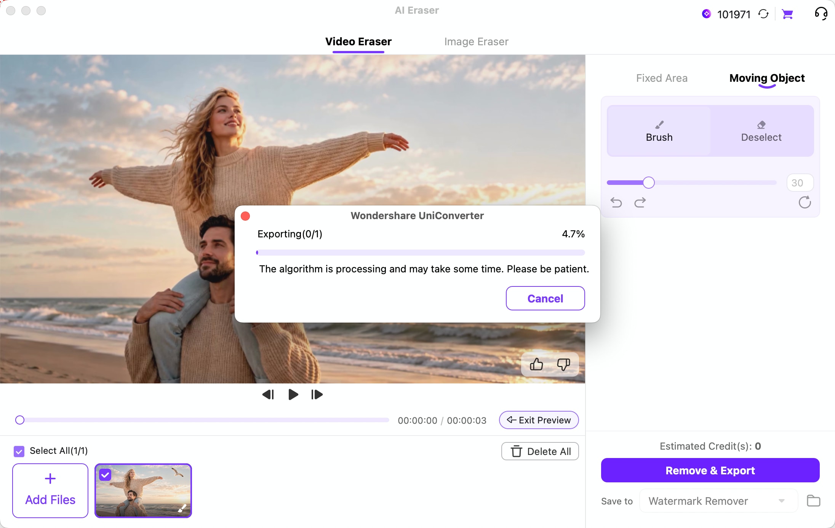
Task: Open the Moving Object tab
Action: (x=767, y=78)
